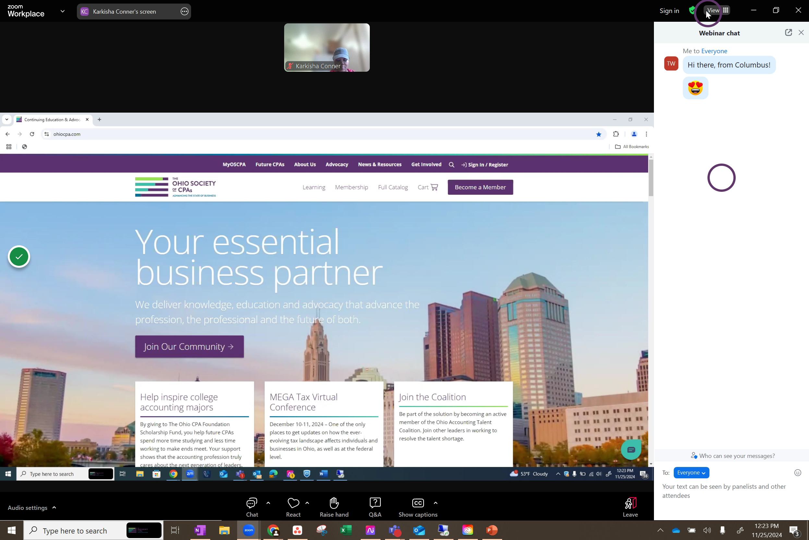The image size is (809, 540).
Task: Click Everyone link in Me to Everyone
Action: (714, 51)
